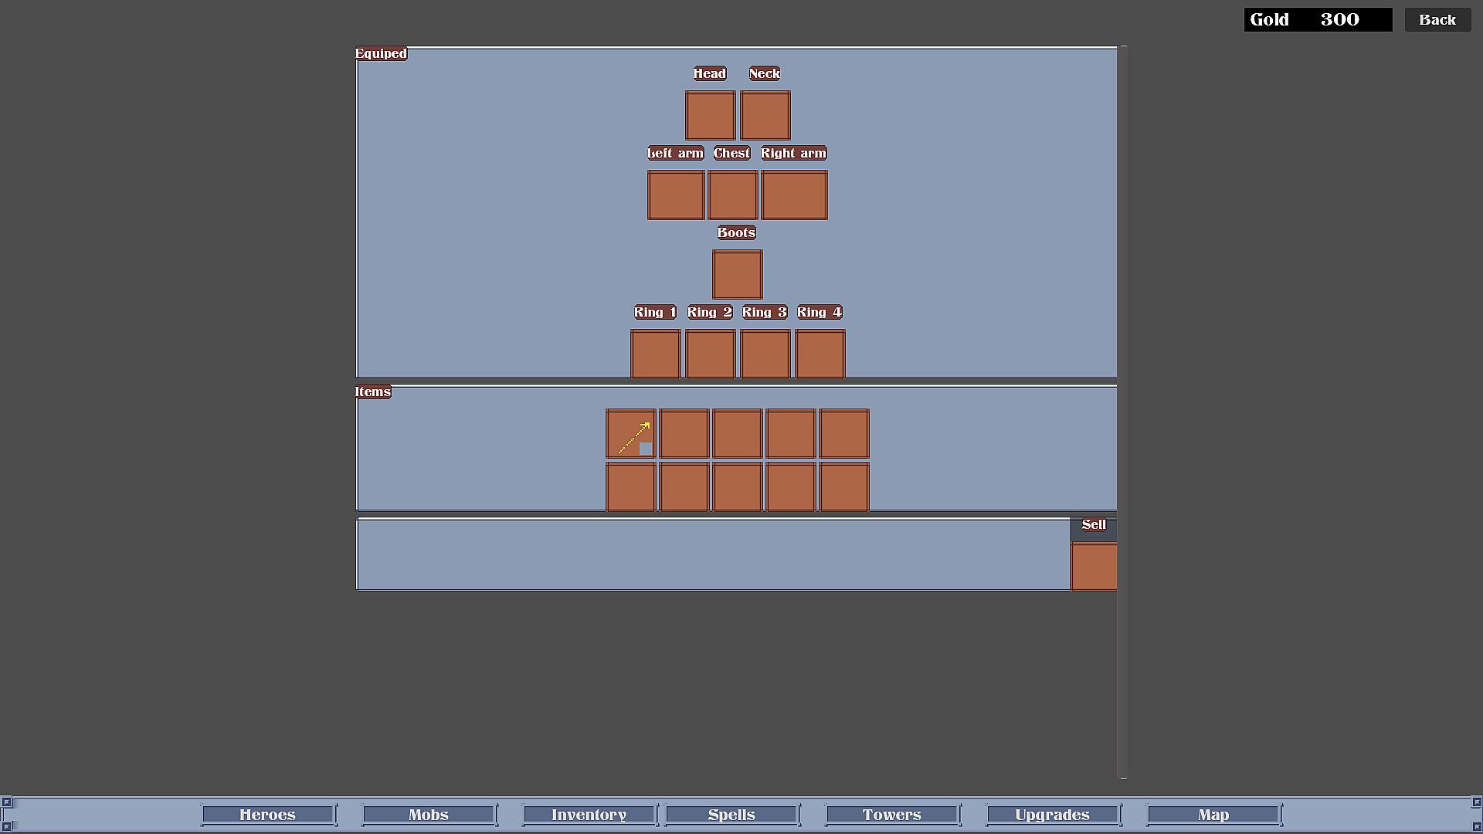This screenshot has height=834, width=1483.
Task: Click the Inventory button
Action: [589, 815]
